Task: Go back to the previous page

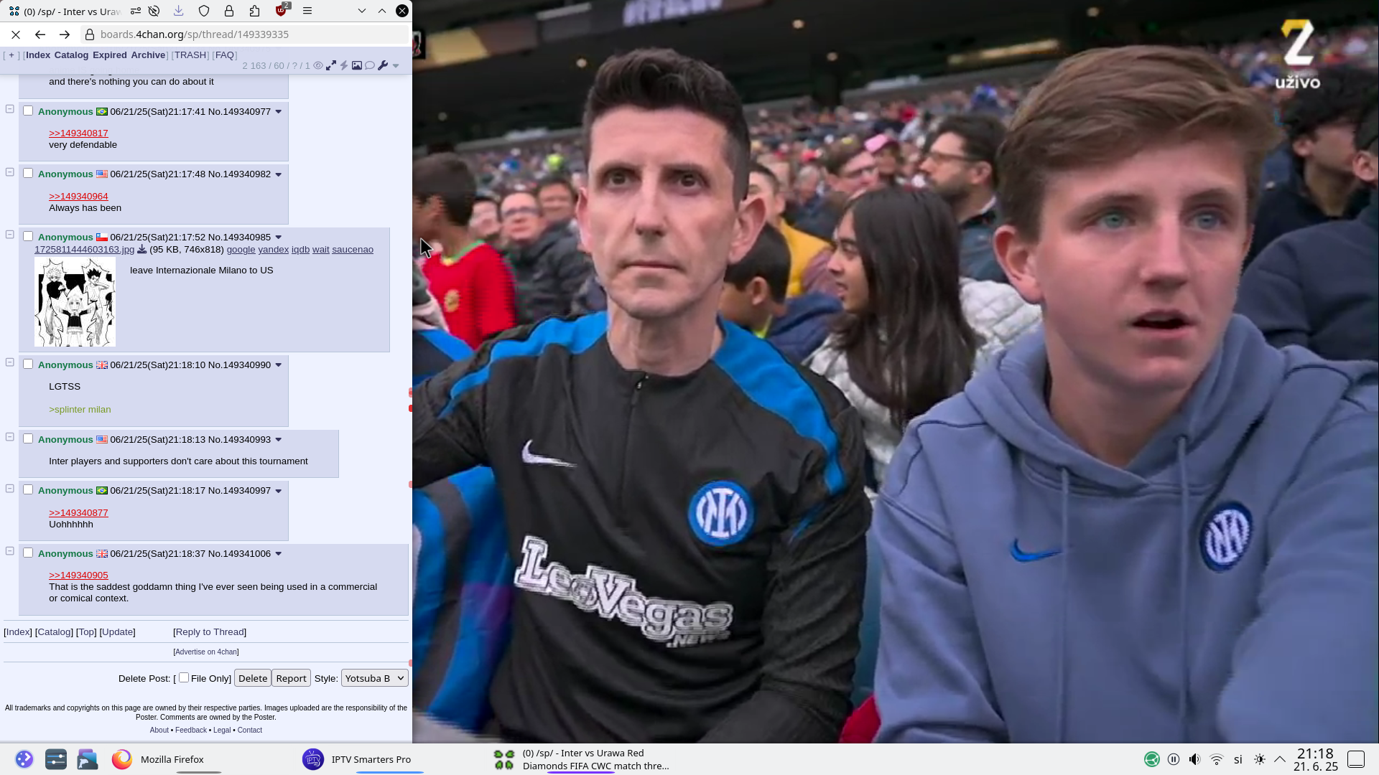Action: (x=40, y=34)
